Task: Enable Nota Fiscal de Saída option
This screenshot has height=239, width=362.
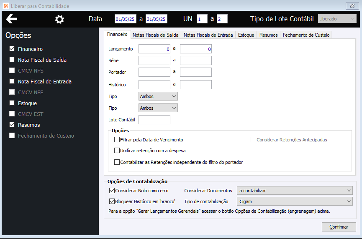Action: (12, 60)
